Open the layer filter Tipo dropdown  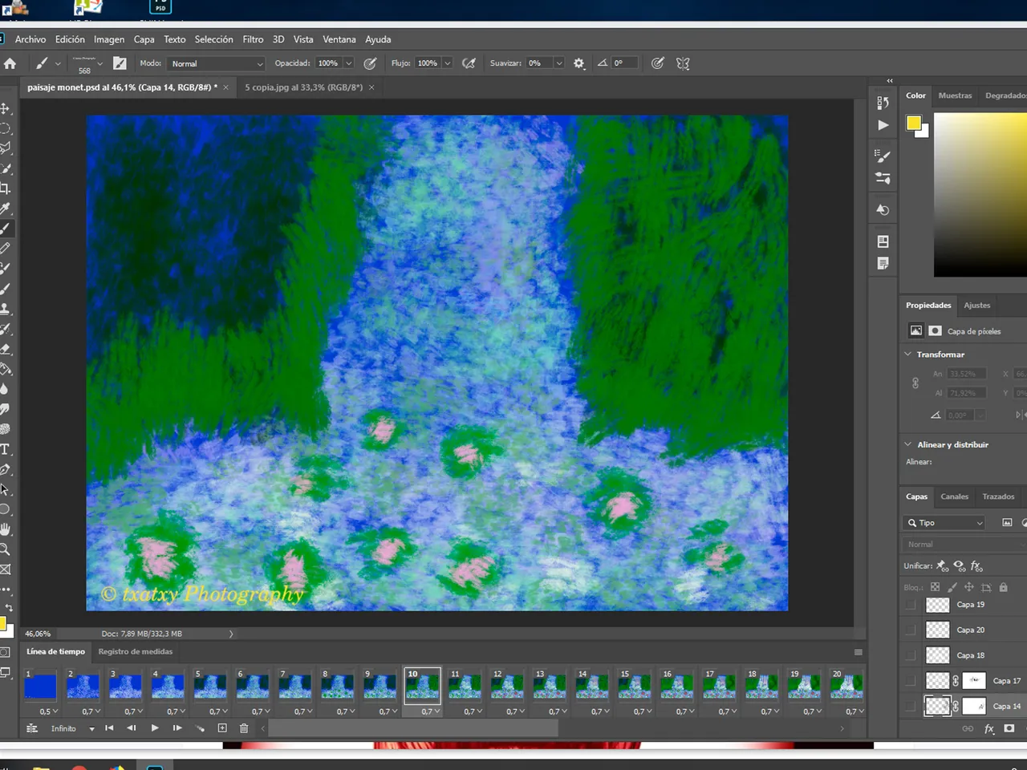click(x=944, y=523)
